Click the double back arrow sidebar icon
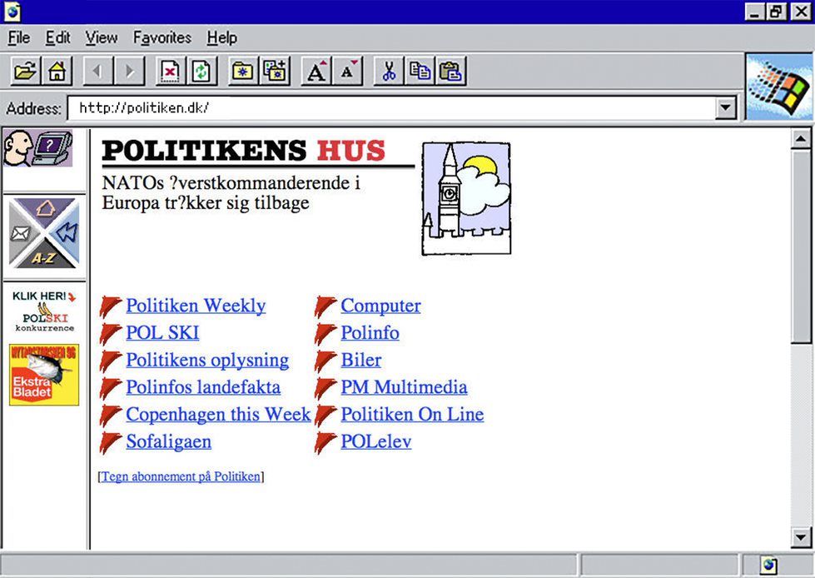The width and height of the screenshot is (815, 578). pyautogui.click(x=67, y=232)
